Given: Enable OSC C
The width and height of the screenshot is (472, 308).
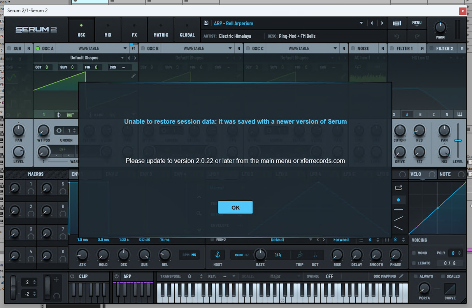Looking at the screenshot, I should click(x=248, y=49).
